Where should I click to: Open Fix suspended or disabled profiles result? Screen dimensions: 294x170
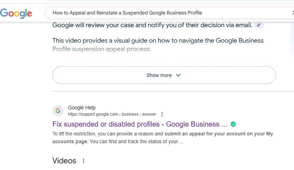point(140,124)
